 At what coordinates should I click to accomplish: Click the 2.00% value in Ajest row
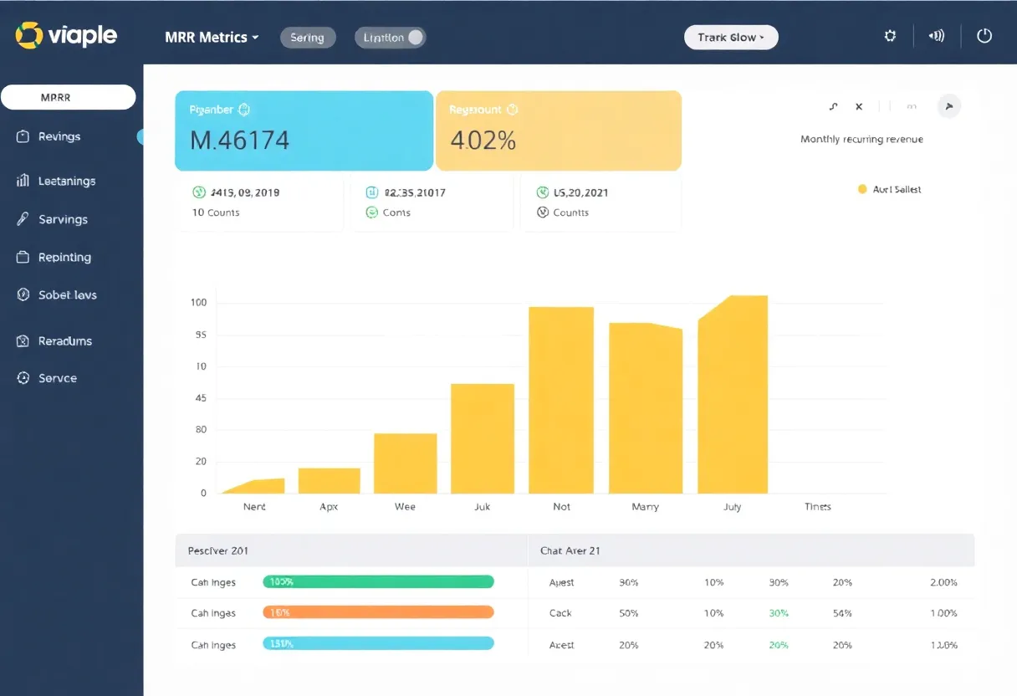click(x=943, y=582)
